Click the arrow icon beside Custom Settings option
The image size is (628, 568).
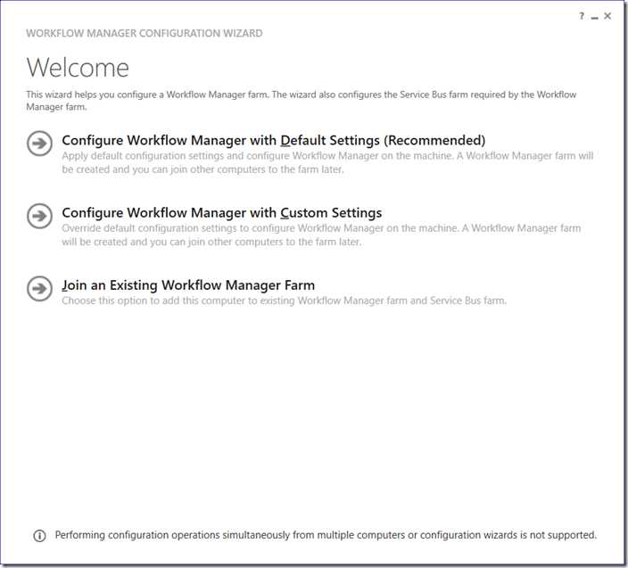(x=39, y=216)
